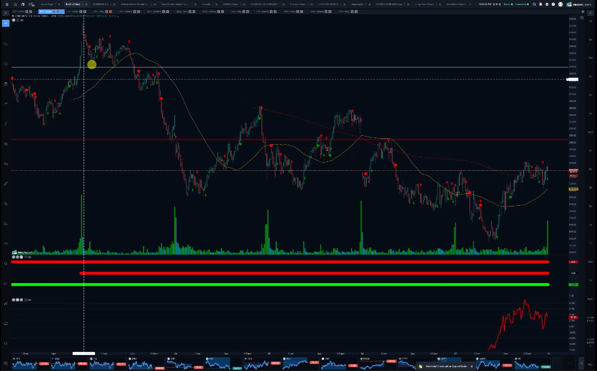Click the info icon in top bar

click(x=553, y=4)
